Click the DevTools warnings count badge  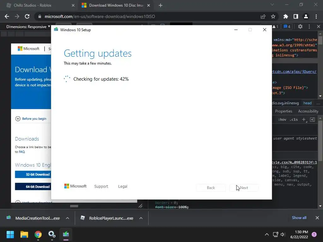tap(275, 26)
